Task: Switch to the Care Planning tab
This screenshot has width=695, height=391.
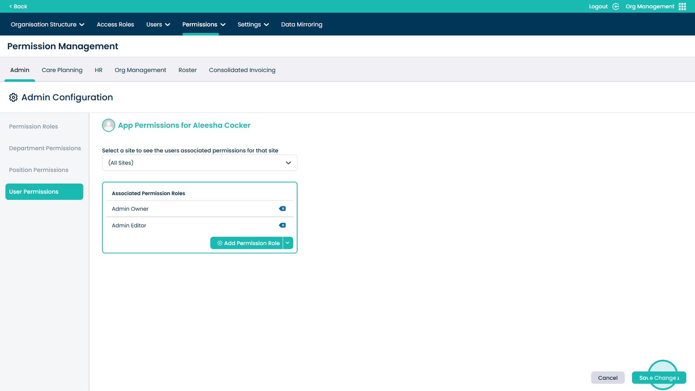Action: 62,70
